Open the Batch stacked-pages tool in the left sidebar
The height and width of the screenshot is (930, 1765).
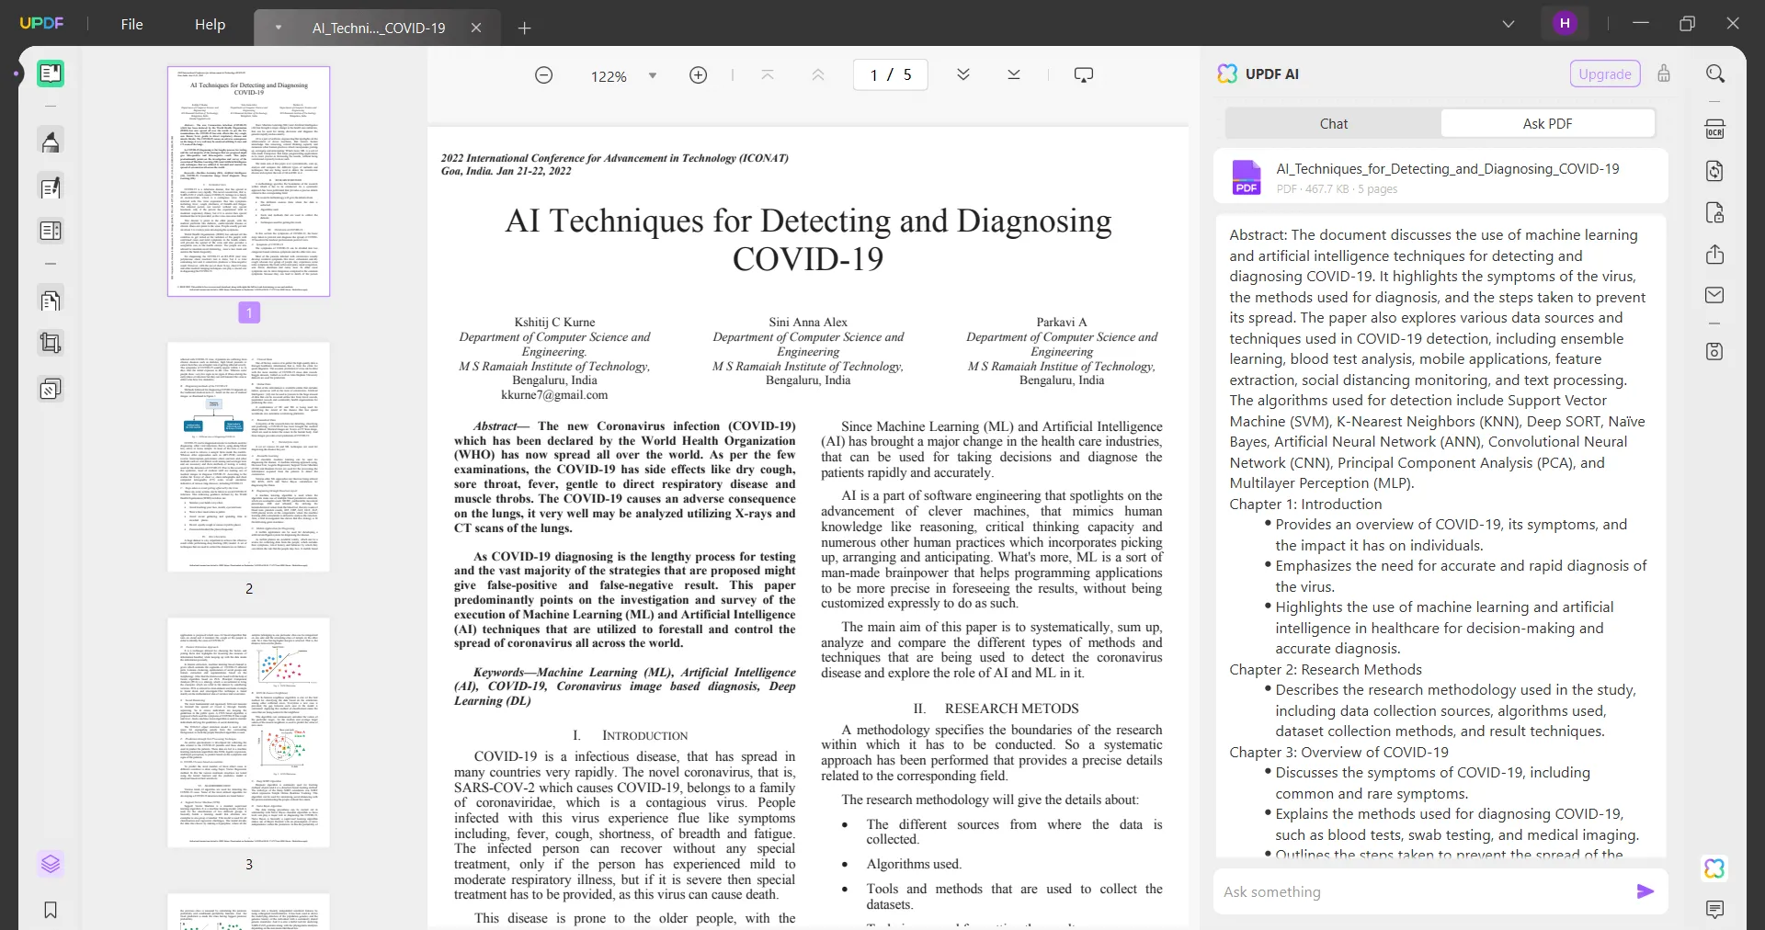(x=51, y=390)
